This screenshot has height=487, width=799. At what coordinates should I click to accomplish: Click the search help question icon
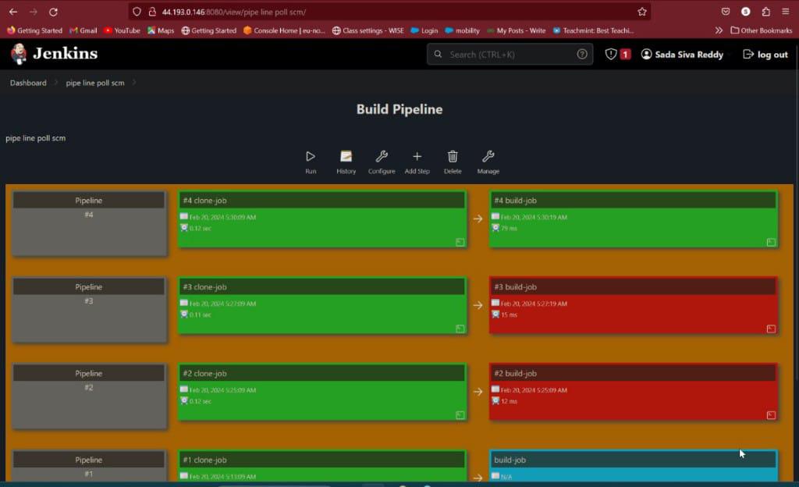(582, 54)
